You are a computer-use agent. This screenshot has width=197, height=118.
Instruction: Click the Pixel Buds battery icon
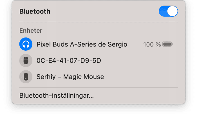pos(168,44)
